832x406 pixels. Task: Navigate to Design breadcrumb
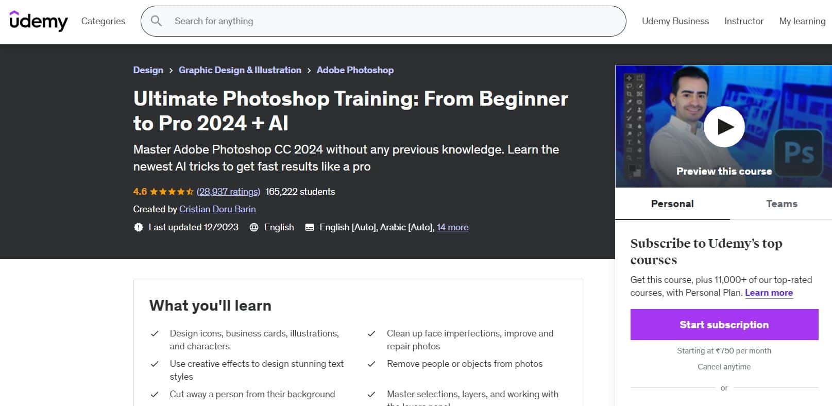pos(148,70)
